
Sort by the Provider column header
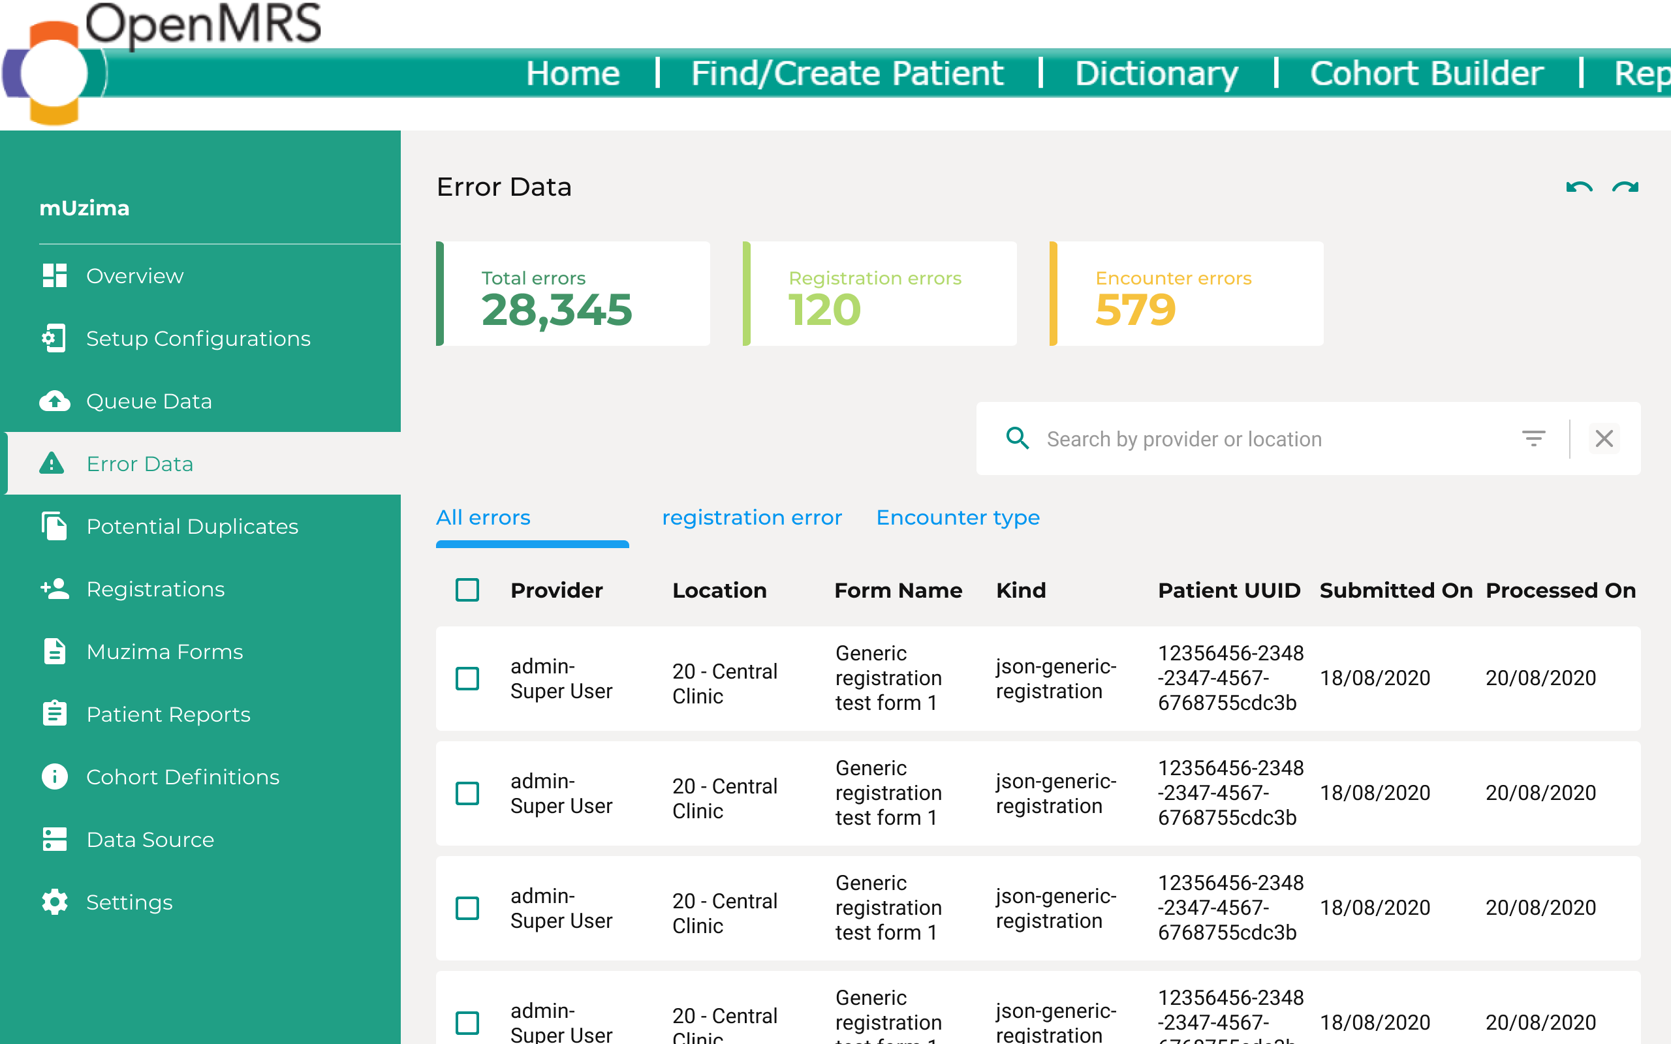point(557,591)
